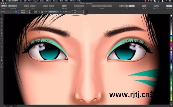Pick the red swatch in color palette
This screenshot has width=173, height=107.
pyautogui.click(x=171, y=42)
